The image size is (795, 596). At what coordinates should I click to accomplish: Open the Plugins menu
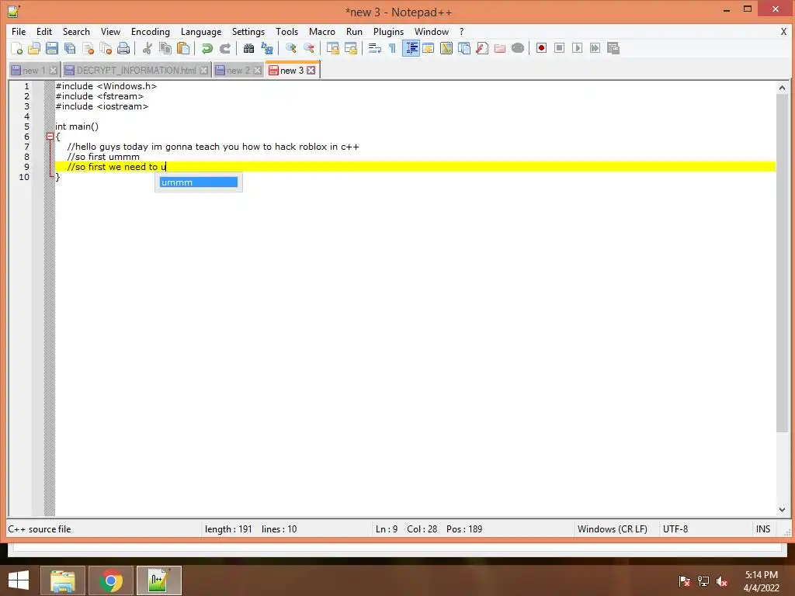pos(388,31)
